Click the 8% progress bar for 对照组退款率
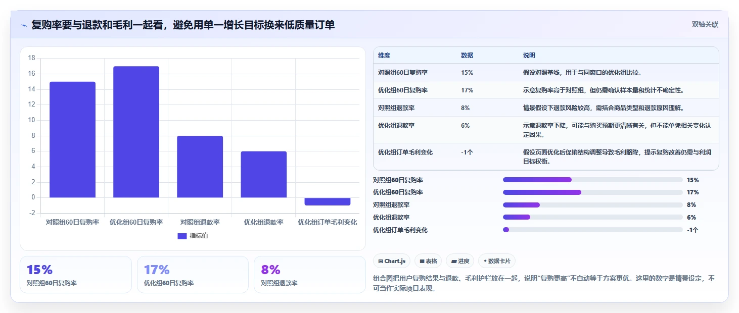 tap(593, 205)
